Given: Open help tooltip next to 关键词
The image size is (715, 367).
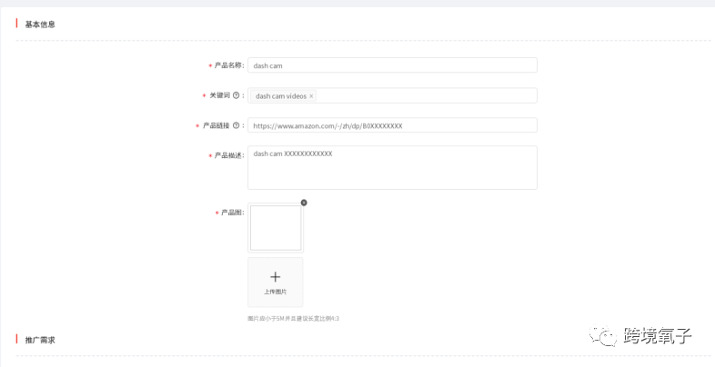Looking at the screenshot, I should tap(236, 95).
